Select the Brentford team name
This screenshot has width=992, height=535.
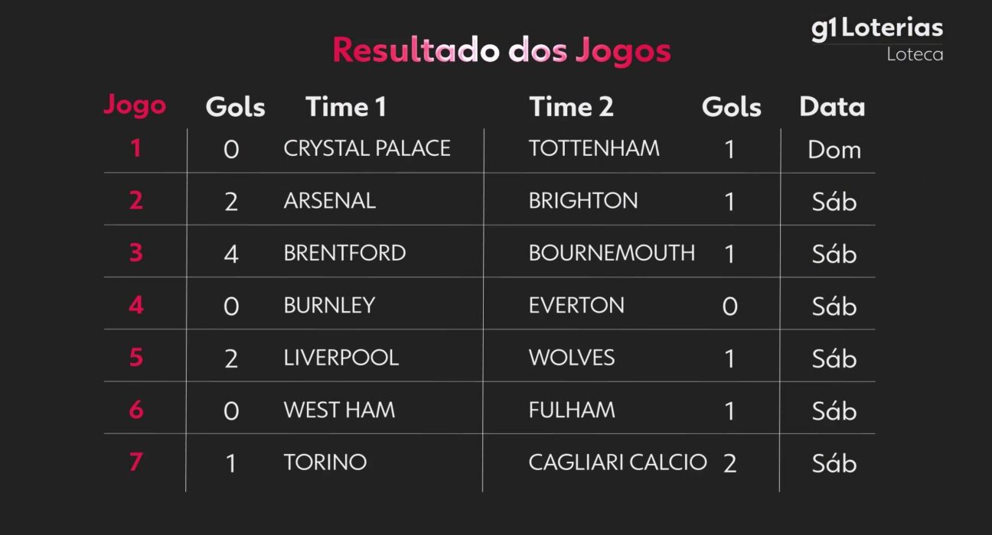point(344,253)
